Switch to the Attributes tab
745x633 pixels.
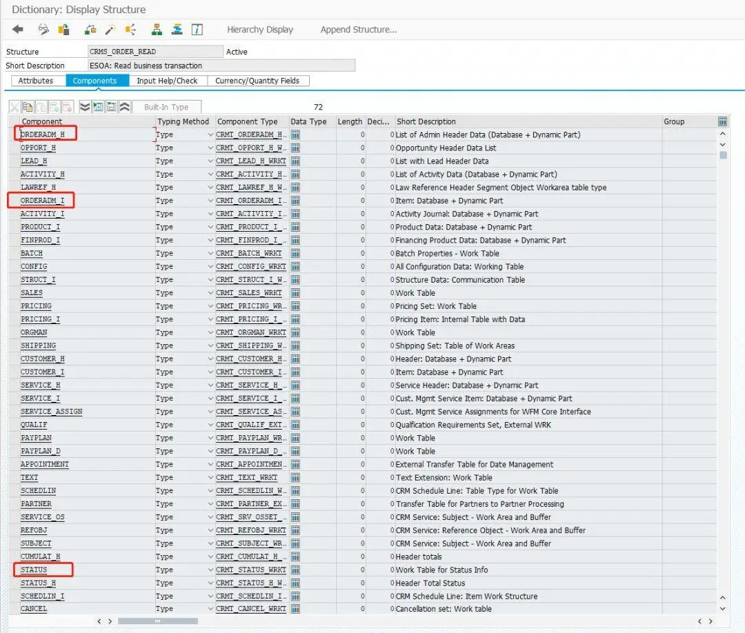click(x=36, y=81)
